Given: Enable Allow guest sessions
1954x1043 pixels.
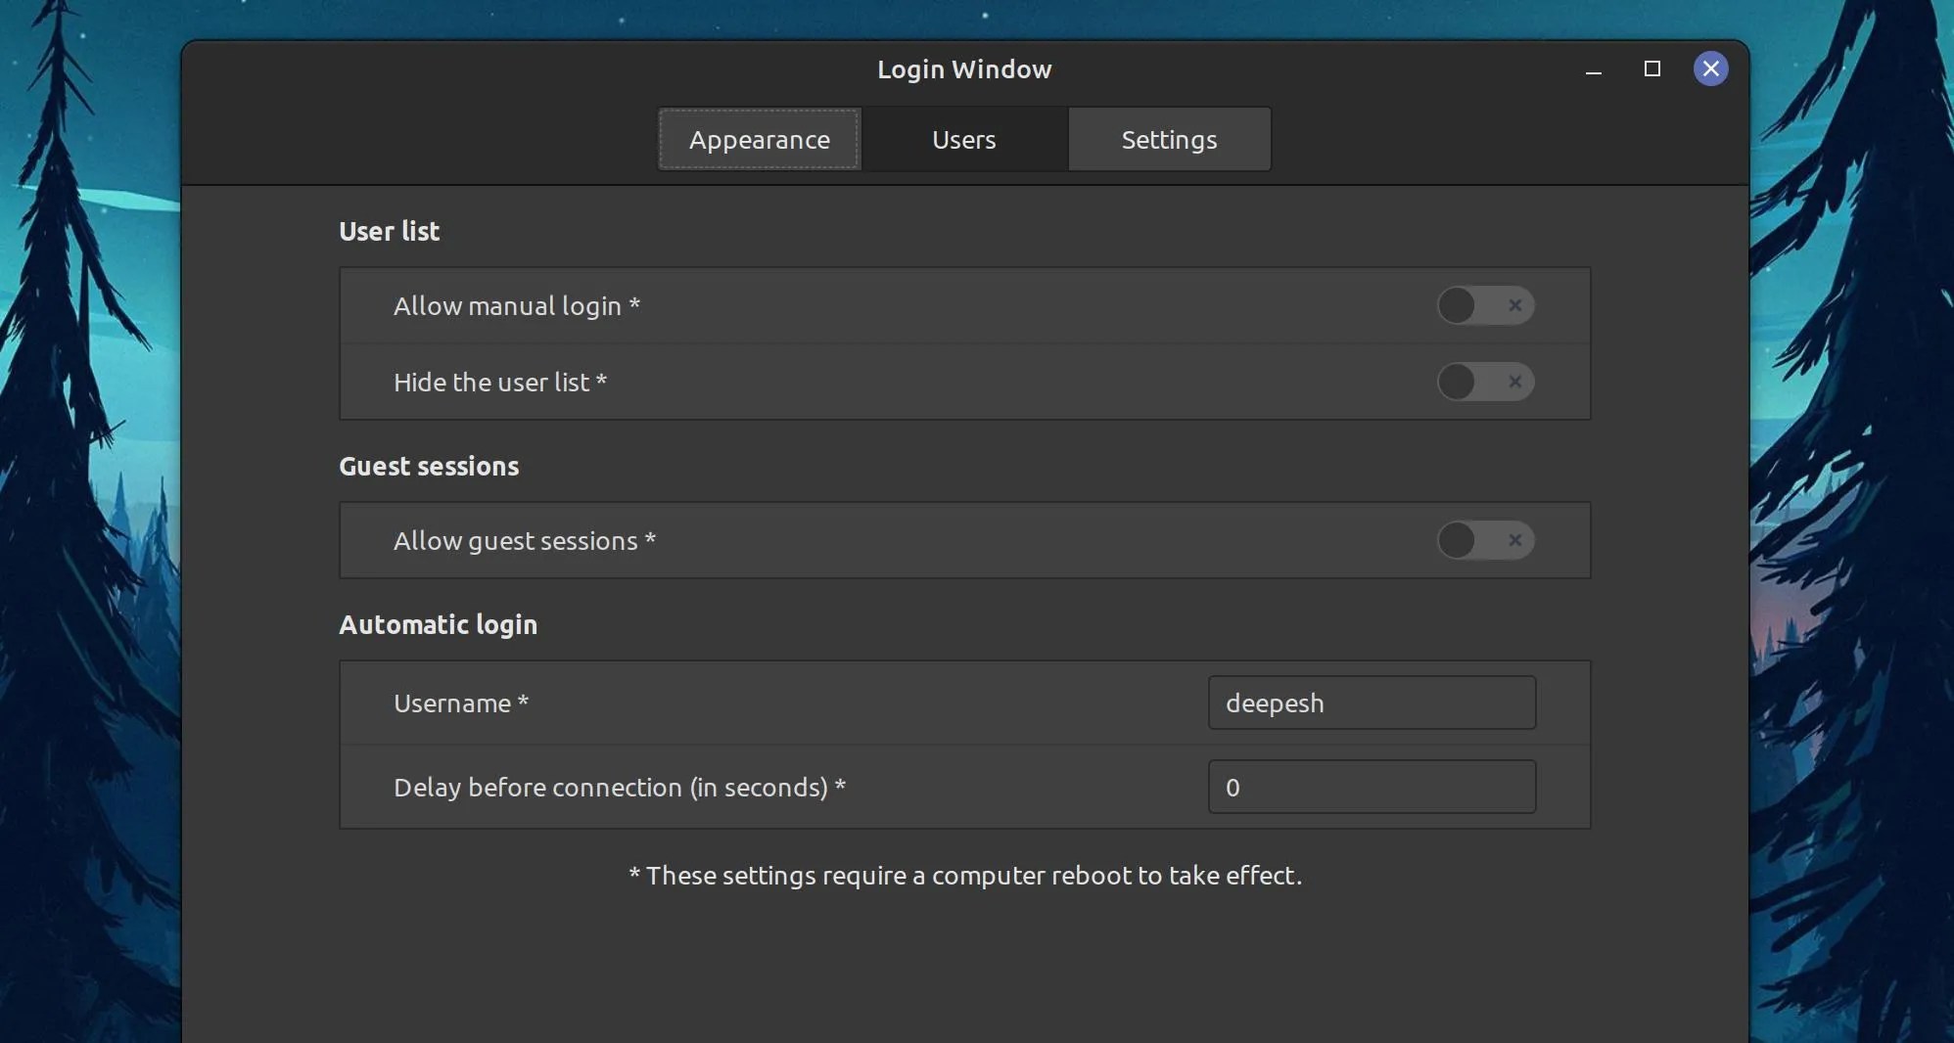Looking at the screenshot, I should tap(1457, 540).
